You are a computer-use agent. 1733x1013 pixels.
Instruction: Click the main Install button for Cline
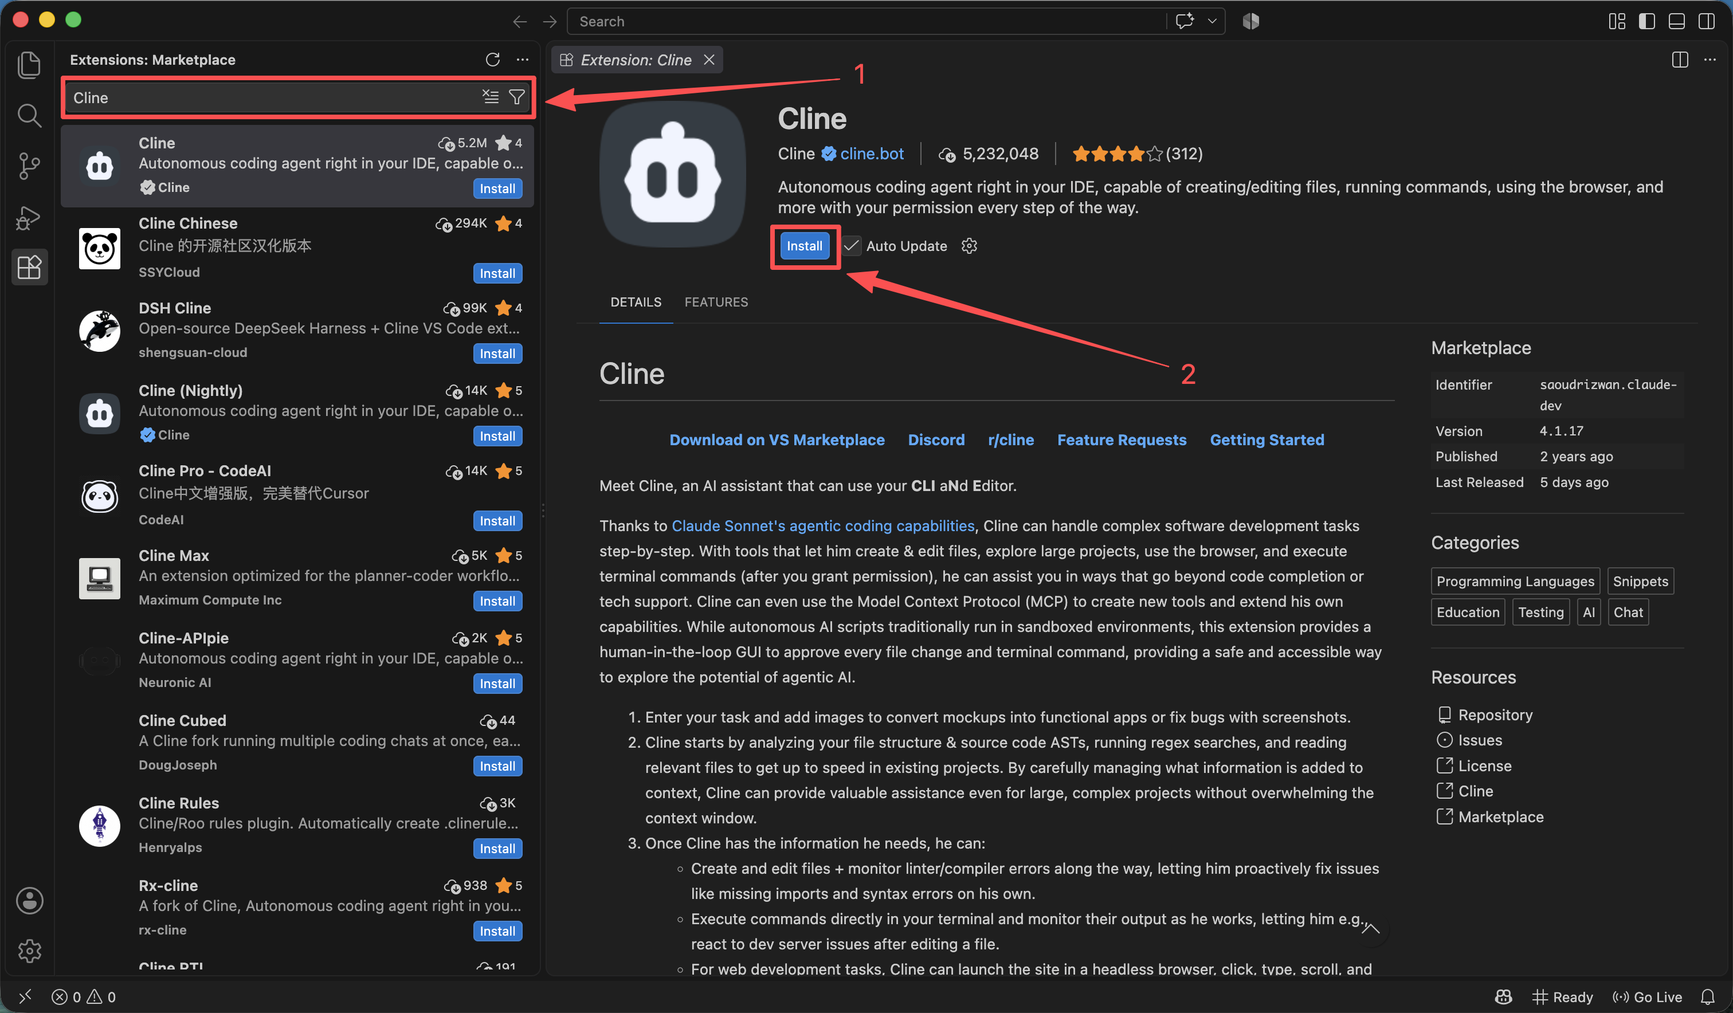tap(804, 245)
